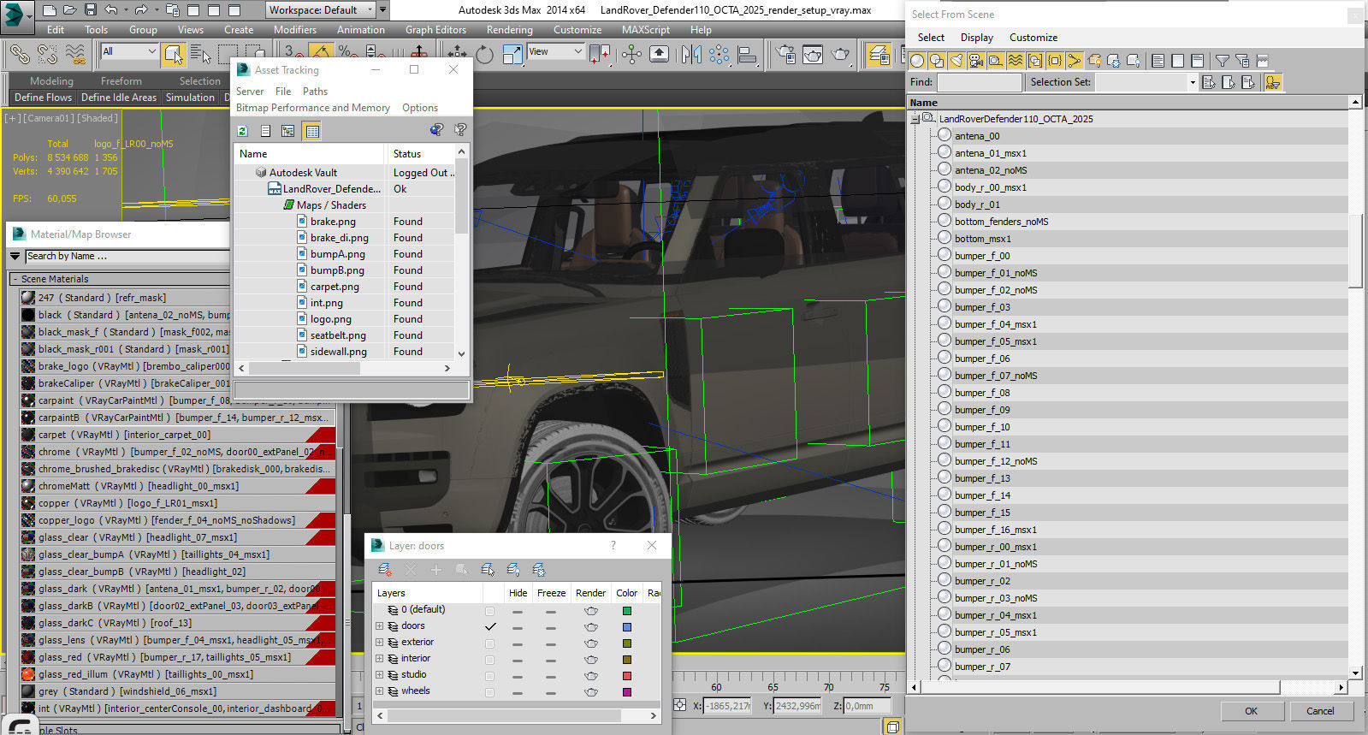Click freeze/unfreeze all layers icon
Image resolution: width=1368 pixels, height=735 pixels.
pyautogui.click(x=539, y=570)
